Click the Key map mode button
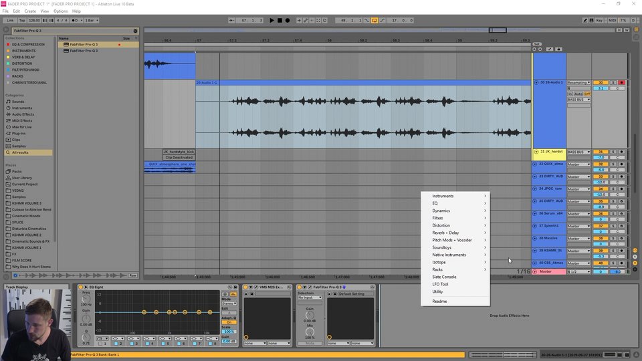The height and width of the screenshot is (361, 642). (599, 20)
